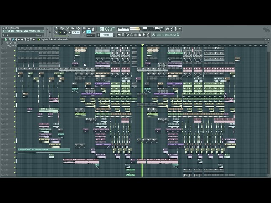Select the mute tool in the playlist toolbar

pos(19,39)
